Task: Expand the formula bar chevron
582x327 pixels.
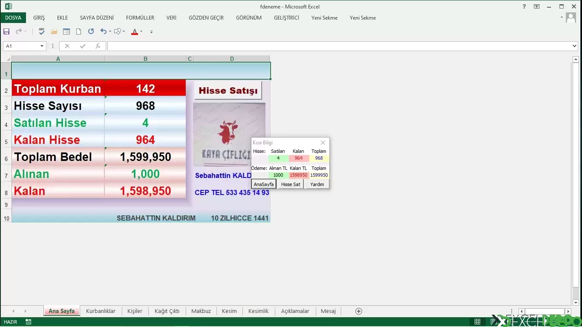Action: [575, 46]
